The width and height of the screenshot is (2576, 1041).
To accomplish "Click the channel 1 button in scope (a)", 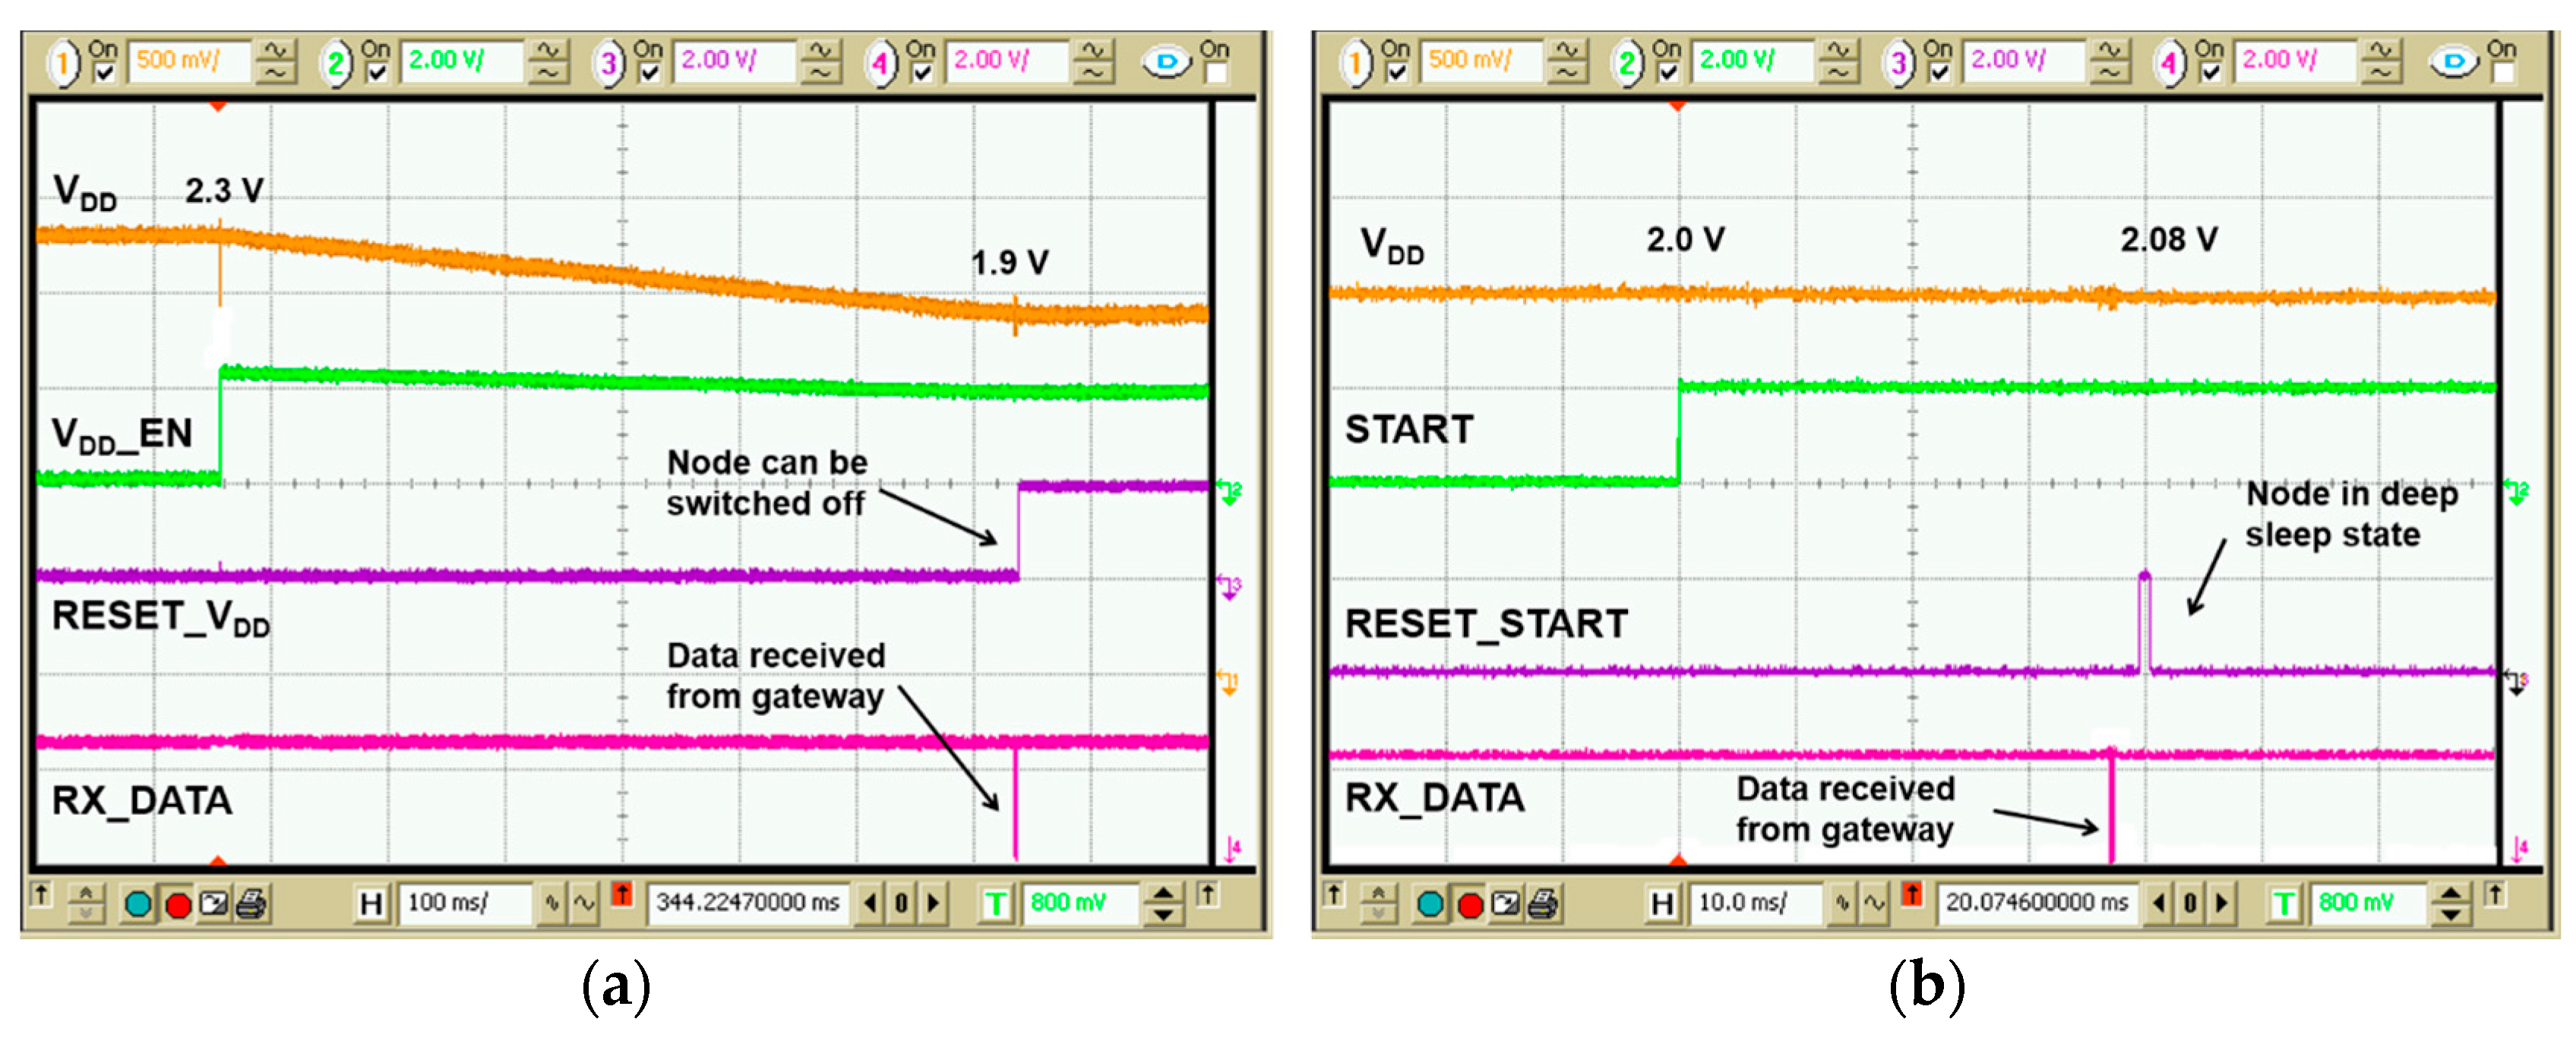I will (62, 64).
